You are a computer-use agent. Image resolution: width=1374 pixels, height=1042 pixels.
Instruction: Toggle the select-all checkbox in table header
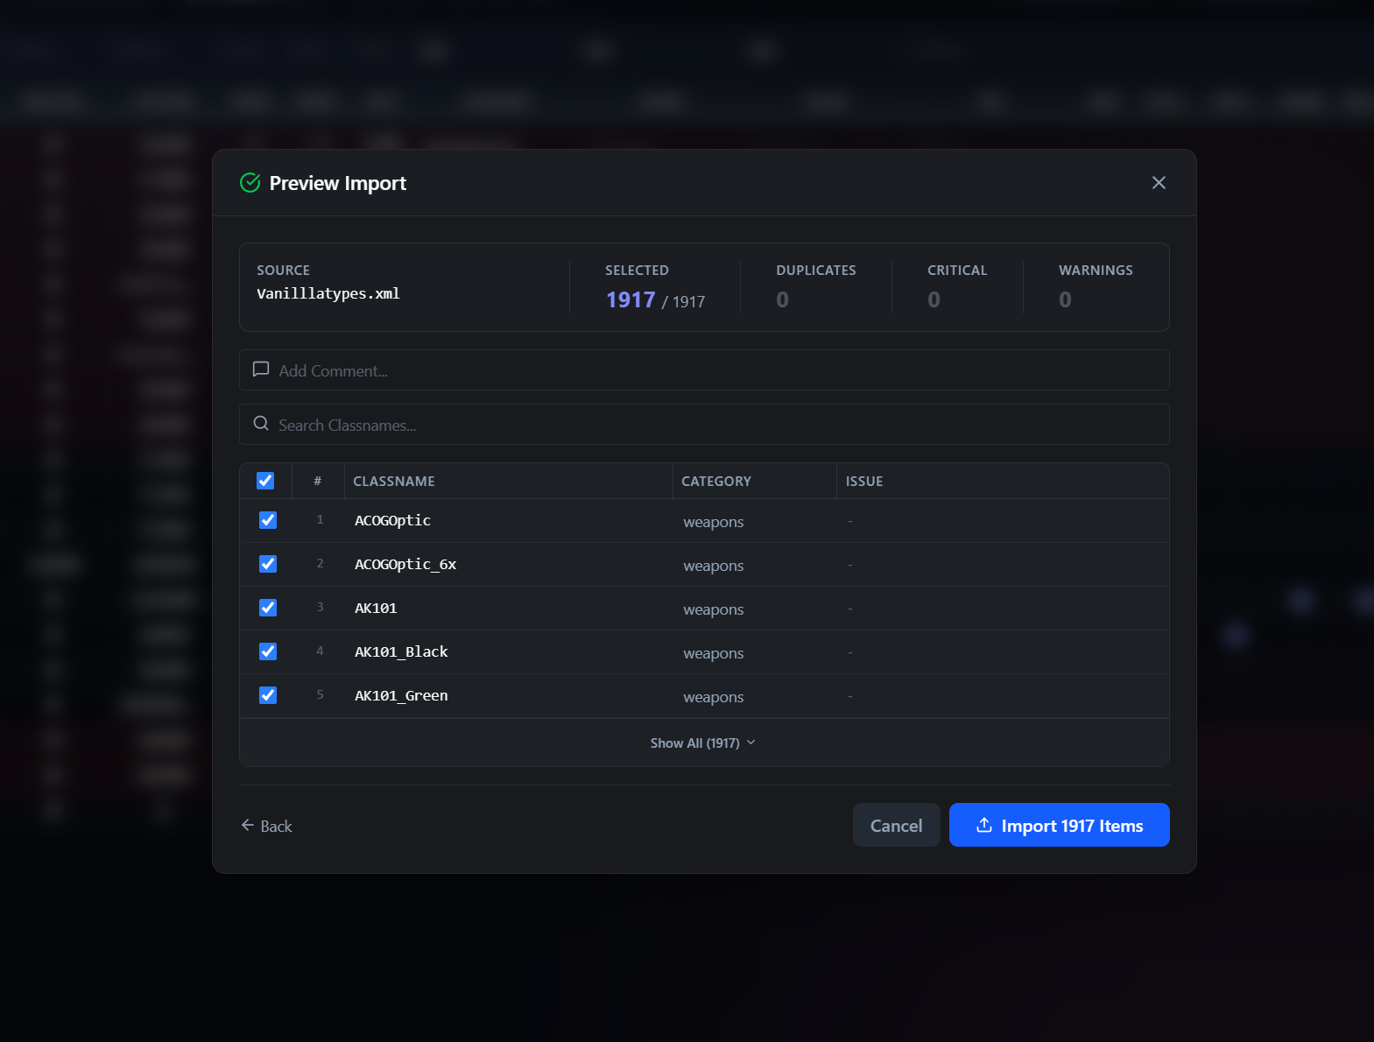pos(265,481)
